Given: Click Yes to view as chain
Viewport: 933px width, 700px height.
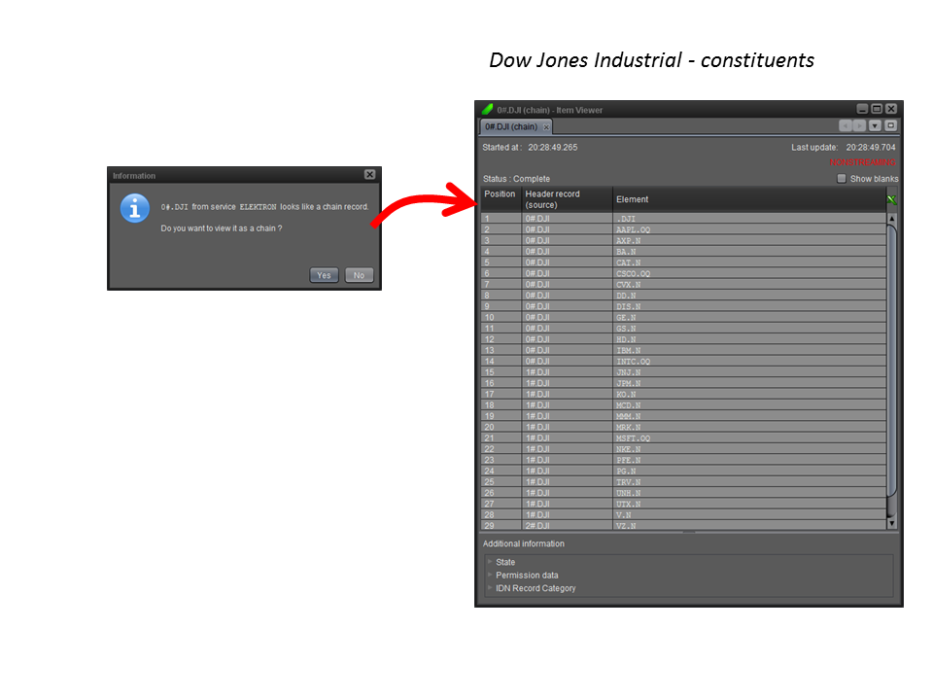Looking at the screenshot, I should (x=324, y=275).
